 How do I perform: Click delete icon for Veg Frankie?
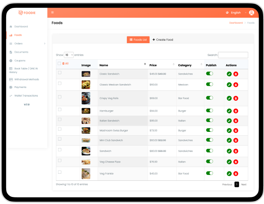coord(236,174)
